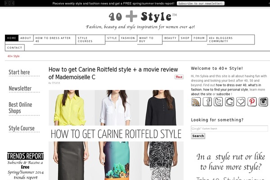Select the HOME menu item

12,38
